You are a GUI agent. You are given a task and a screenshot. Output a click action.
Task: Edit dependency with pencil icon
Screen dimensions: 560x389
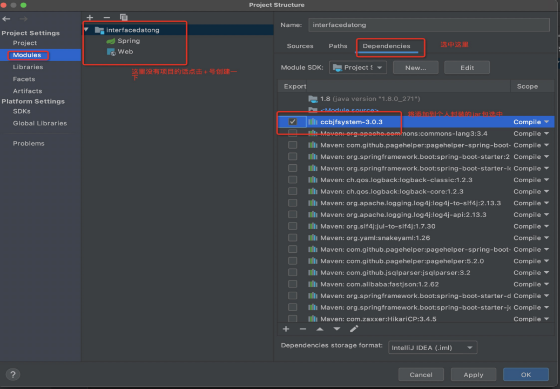click(x=354, y=329)
